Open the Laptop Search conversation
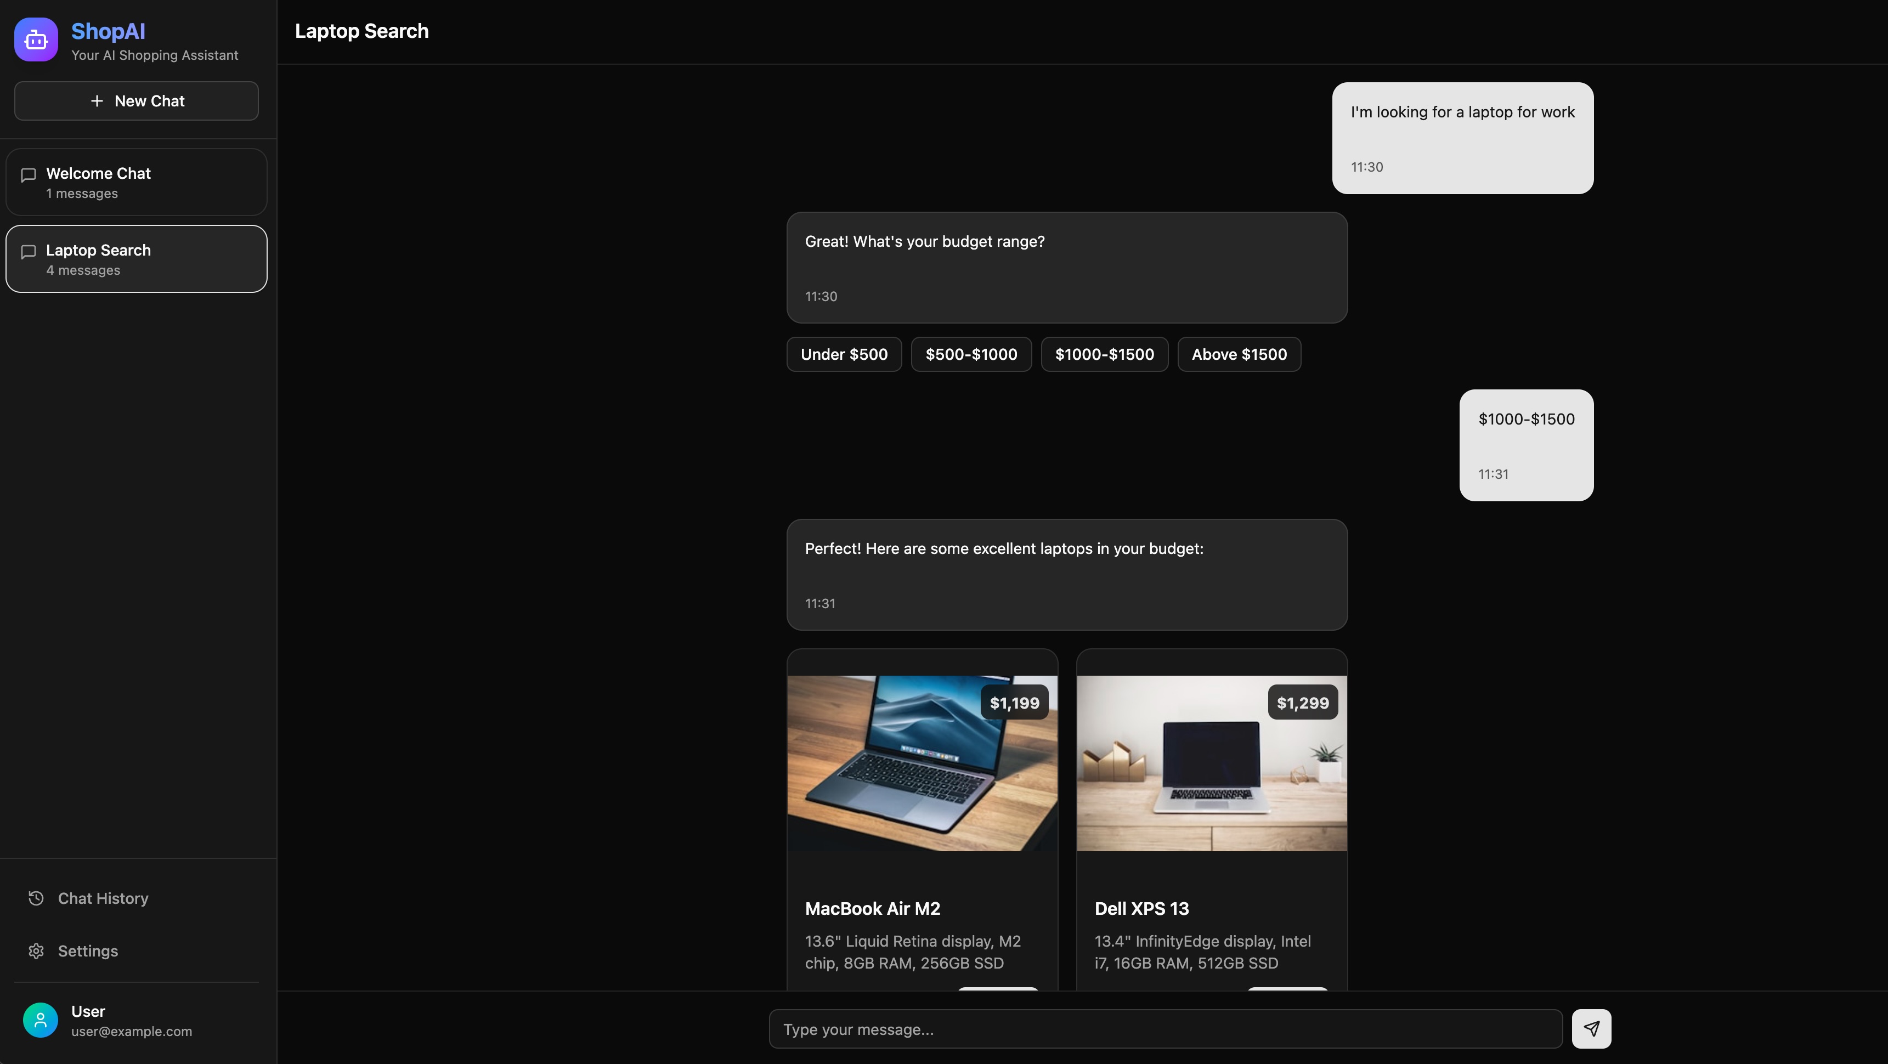Screen dimensions: 1888x1064 click(137, 259)
